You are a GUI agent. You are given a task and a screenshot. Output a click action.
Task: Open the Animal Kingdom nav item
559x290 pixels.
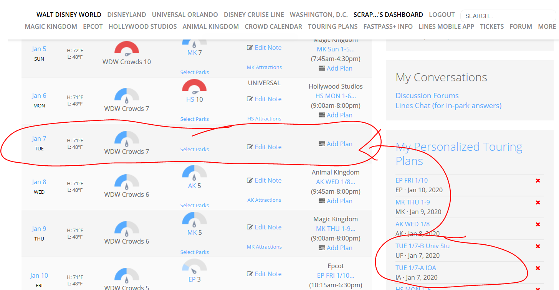tap(210, 26)
